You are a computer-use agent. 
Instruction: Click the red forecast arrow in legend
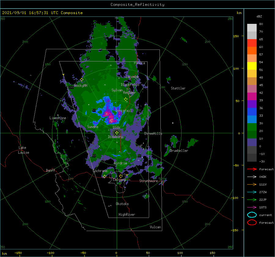tap(252, 169)
